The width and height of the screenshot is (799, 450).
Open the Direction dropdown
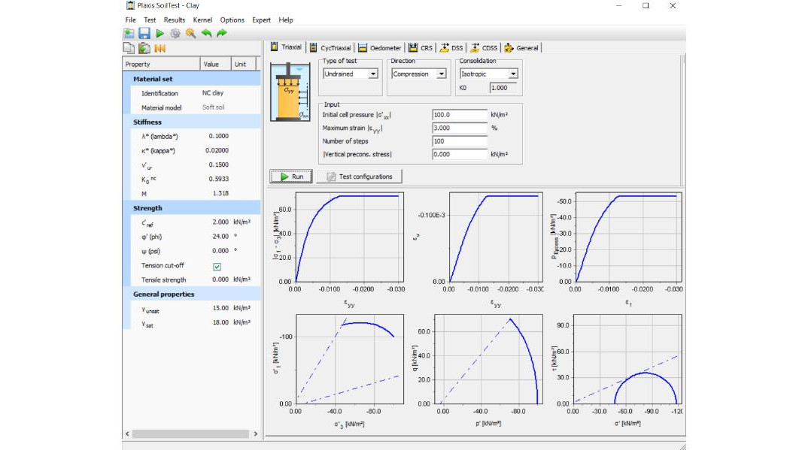click(x=441, y=74)
